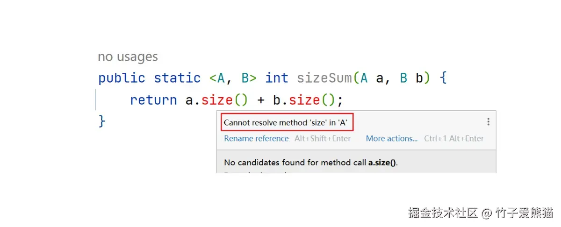Click the 'Alt+Shift+Enter' shortcut hint

(x=323, y=138)
